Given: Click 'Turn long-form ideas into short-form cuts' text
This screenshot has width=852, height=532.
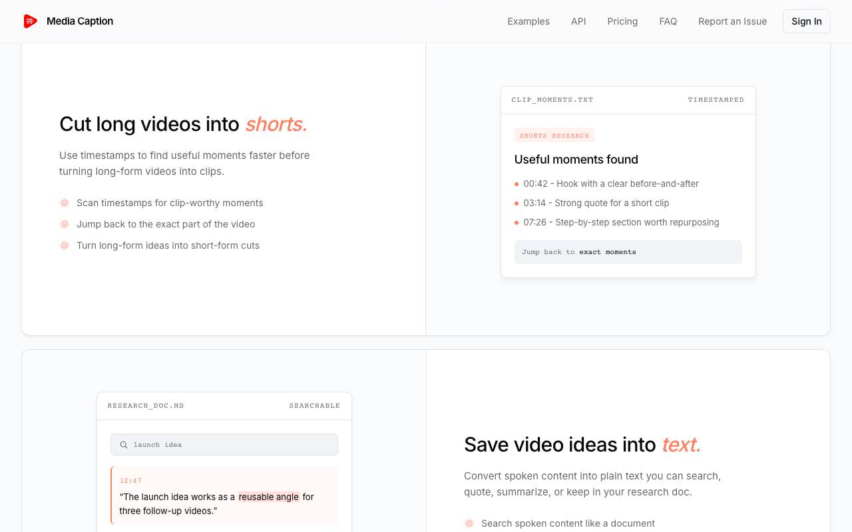Looking at the screenshot, I should pyautogui.click(x=168, y=245).
